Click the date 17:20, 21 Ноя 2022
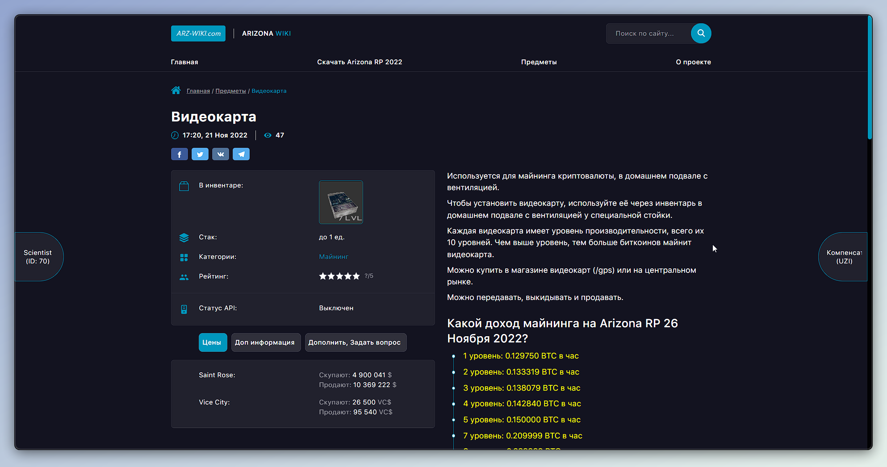 click(x=215, y=135)
